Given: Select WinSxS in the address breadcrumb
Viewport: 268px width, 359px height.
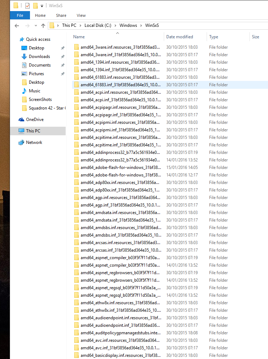Looking at the screenshot, I should (152, 25).
